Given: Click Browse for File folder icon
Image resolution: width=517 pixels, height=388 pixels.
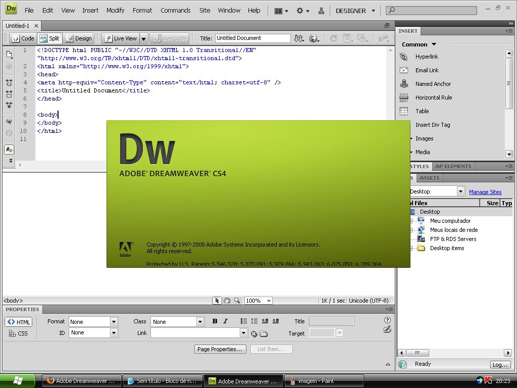Looking at the screenshot, I should pos(264,333).
